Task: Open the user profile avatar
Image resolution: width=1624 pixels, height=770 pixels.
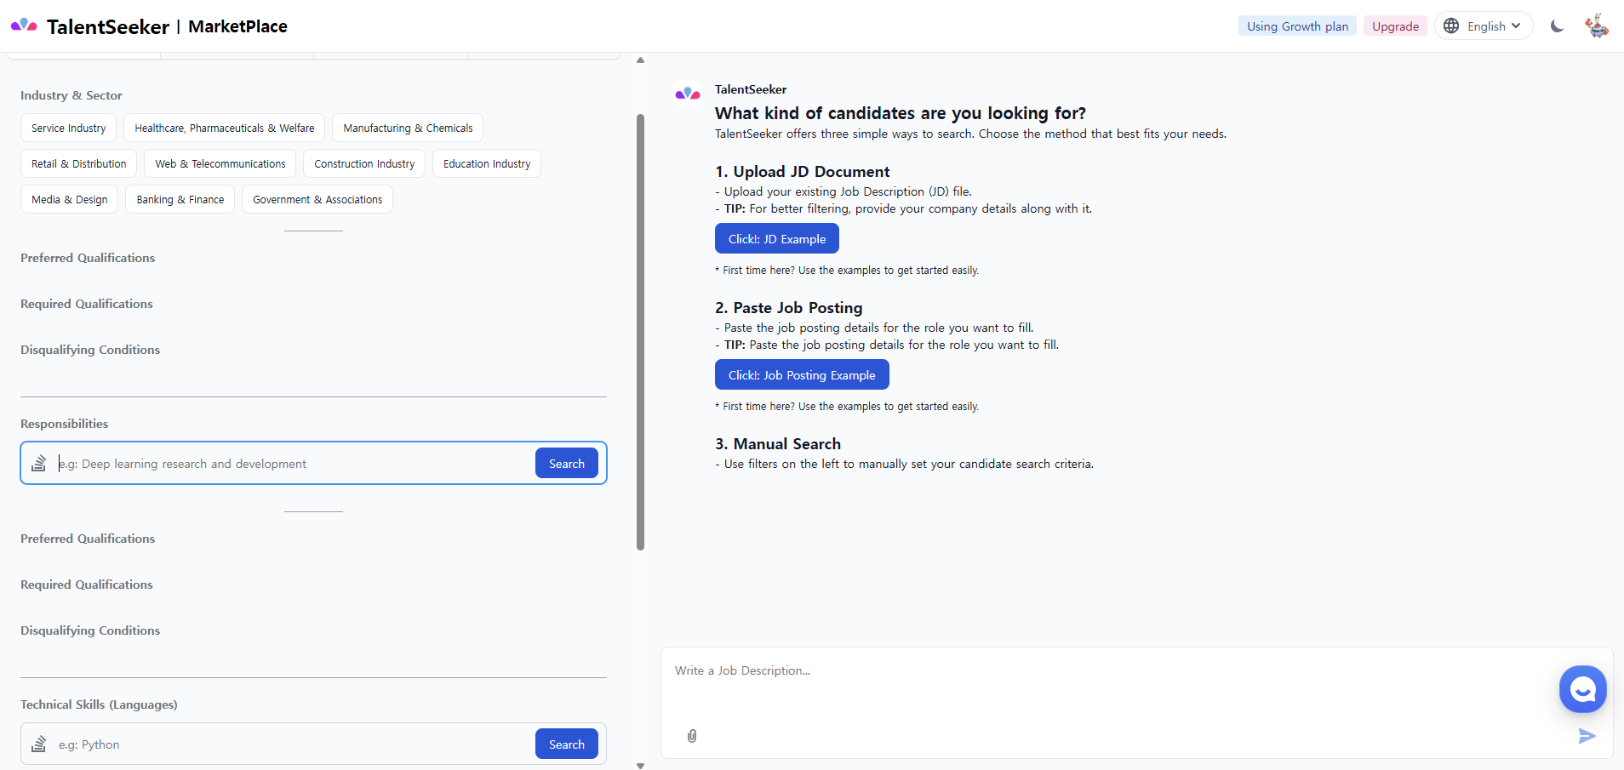Action: [x=1597, y=26]
